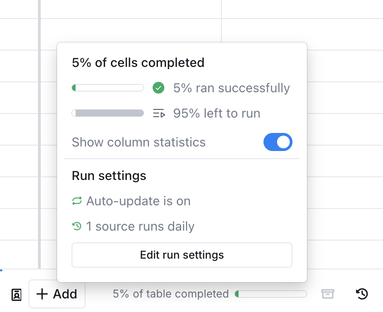Image resolution: width=383 pixels, height=312 pixels.
Task: Click the Edit run settings button
Action: (182, 255)
